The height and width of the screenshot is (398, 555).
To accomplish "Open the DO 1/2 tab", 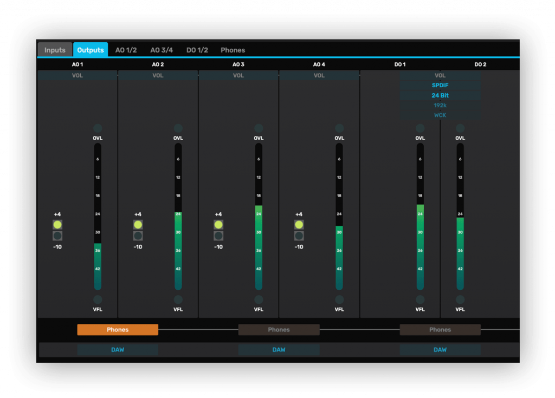I will [x=197, y=49].
